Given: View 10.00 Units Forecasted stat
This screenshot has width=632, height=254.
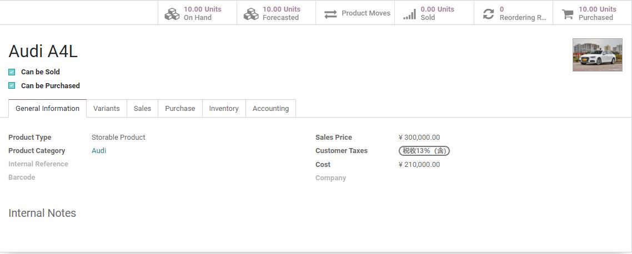Looking at the screenshot, I should [x=277, y=13].
